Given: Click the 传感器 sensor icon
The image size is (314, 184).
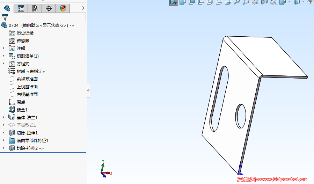Looking at the screenshot, I should coord(12,41).
